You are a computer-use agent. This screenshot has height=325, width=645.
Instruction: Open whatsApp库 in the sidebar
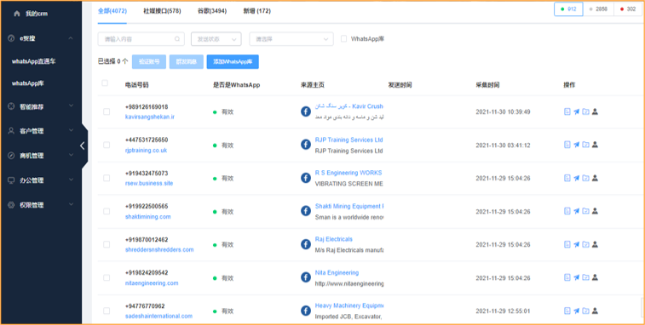click(28, 83)
